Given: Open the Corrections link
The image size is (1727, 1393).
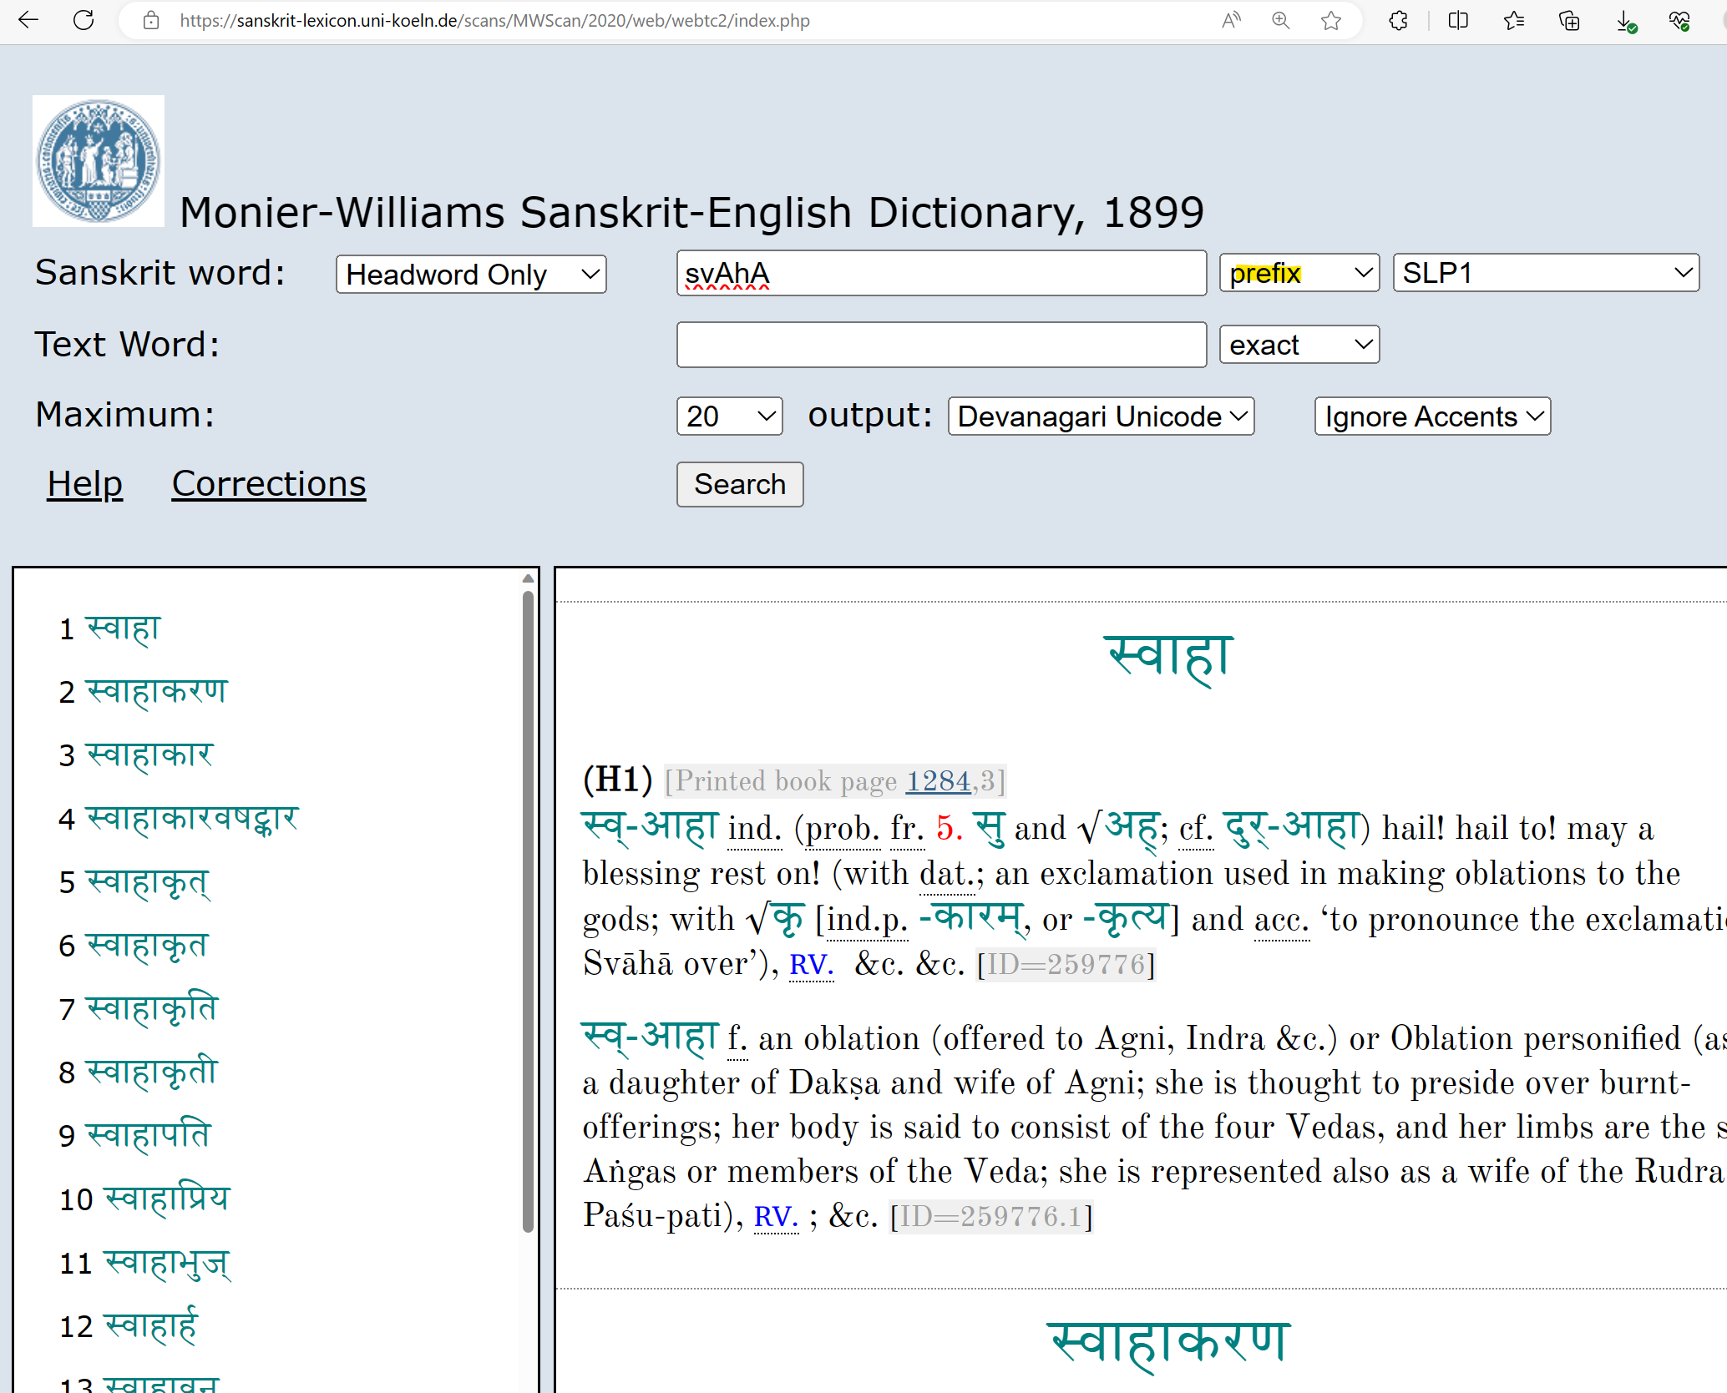Looking at the screenshot, I should [x=268, y=484].
